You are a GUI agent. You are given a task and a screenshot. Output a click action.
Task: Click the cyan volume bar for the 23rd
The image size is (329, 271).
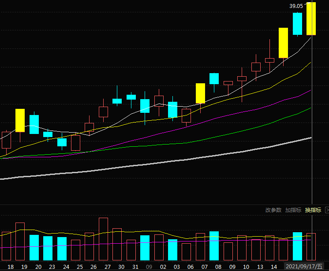[x=48, y=249]
